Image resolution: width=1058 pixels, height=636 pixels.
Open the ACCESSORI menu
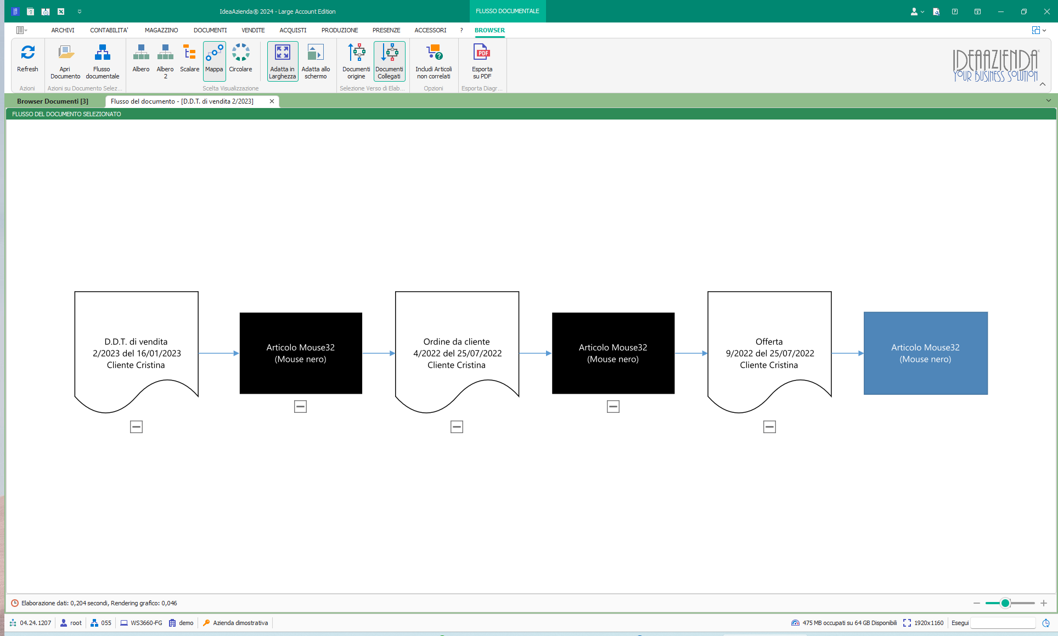pos(430,30)
